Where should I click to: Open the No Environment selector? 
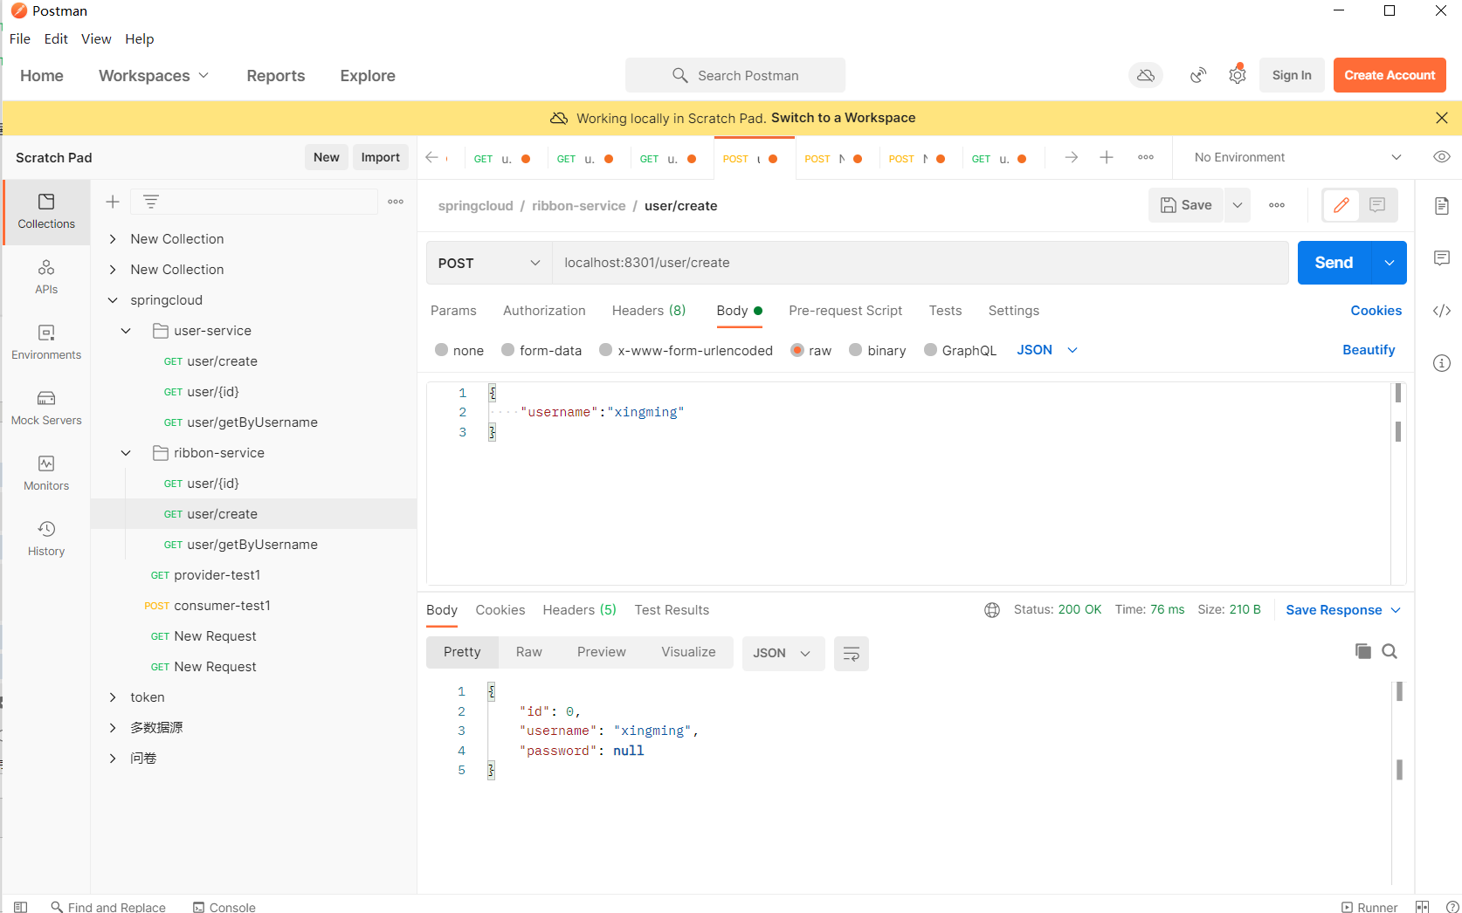point(1297,157)
